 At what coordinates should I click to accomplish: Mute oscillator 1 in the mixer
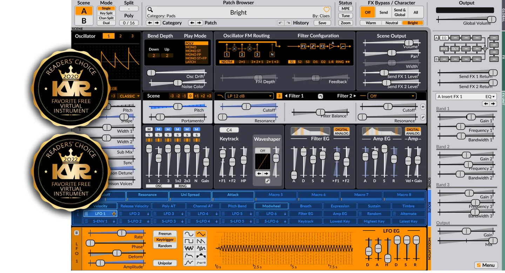[149, 129]
